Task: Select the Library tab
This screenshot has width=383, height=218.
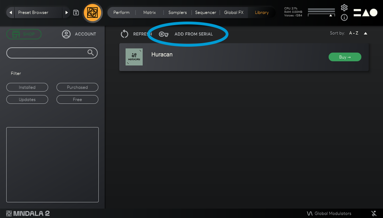Action: [x=261, y=12]
